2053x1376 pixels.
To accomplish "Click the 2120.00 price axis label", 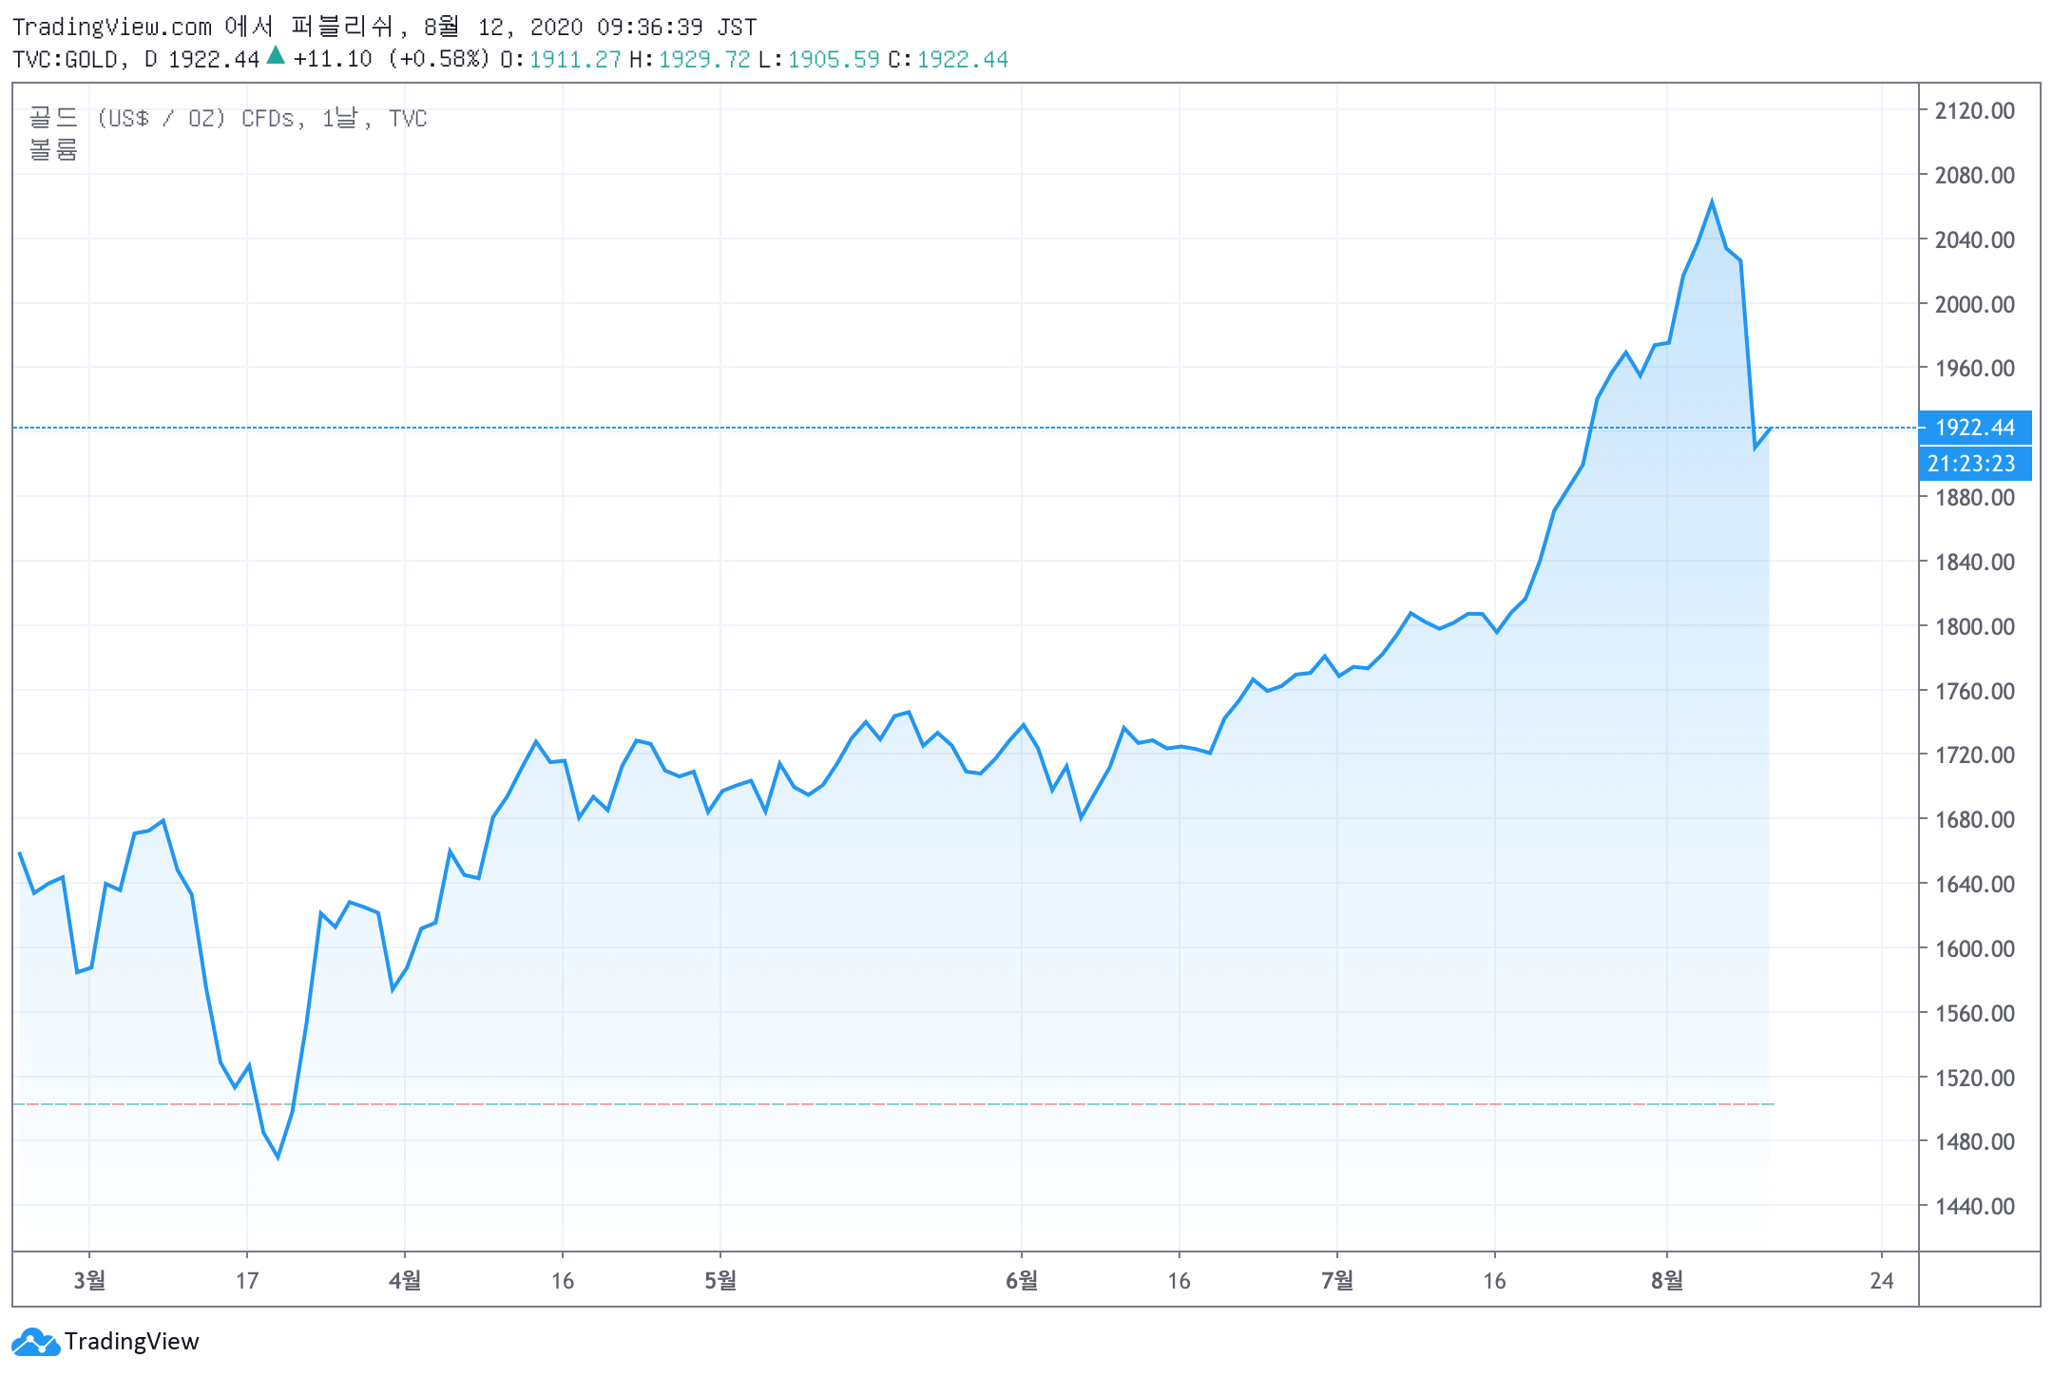I will pyautogui.click(x=1975, y=111).
